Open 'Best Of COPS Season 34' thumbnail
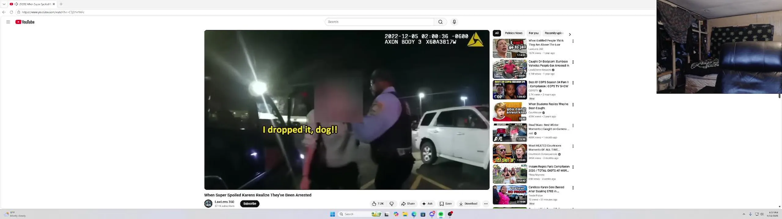The image size is (782, 219). pyautogui.click(x=510, y=90)
